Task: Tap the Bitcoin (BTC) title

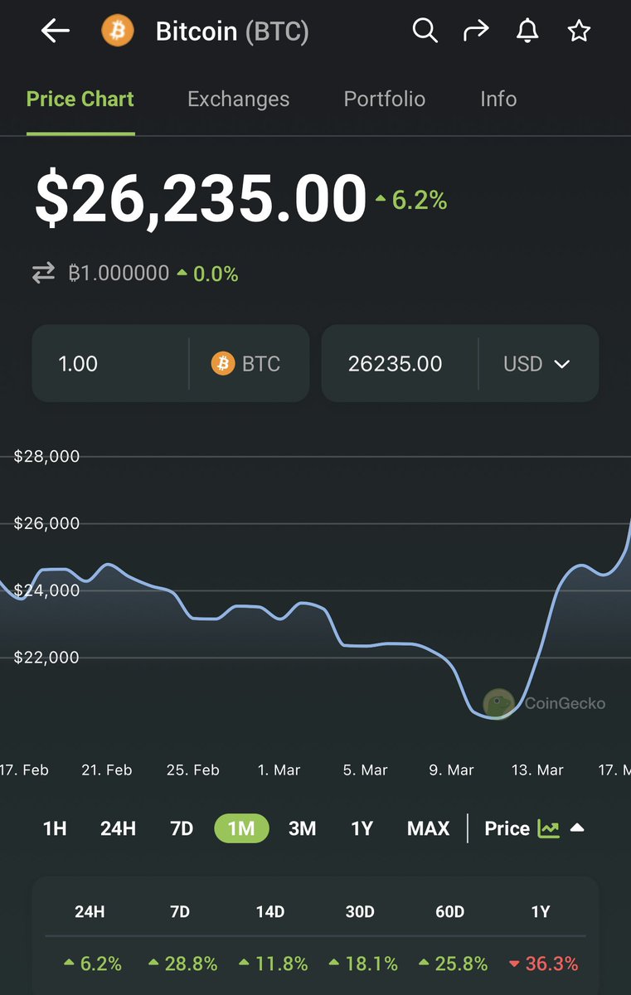Action: coord(232,32)
